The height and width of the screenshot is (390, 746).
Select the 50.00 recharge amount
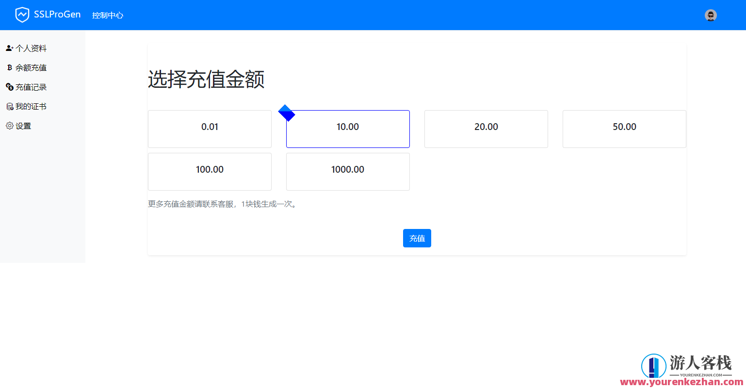coord(624,129)
